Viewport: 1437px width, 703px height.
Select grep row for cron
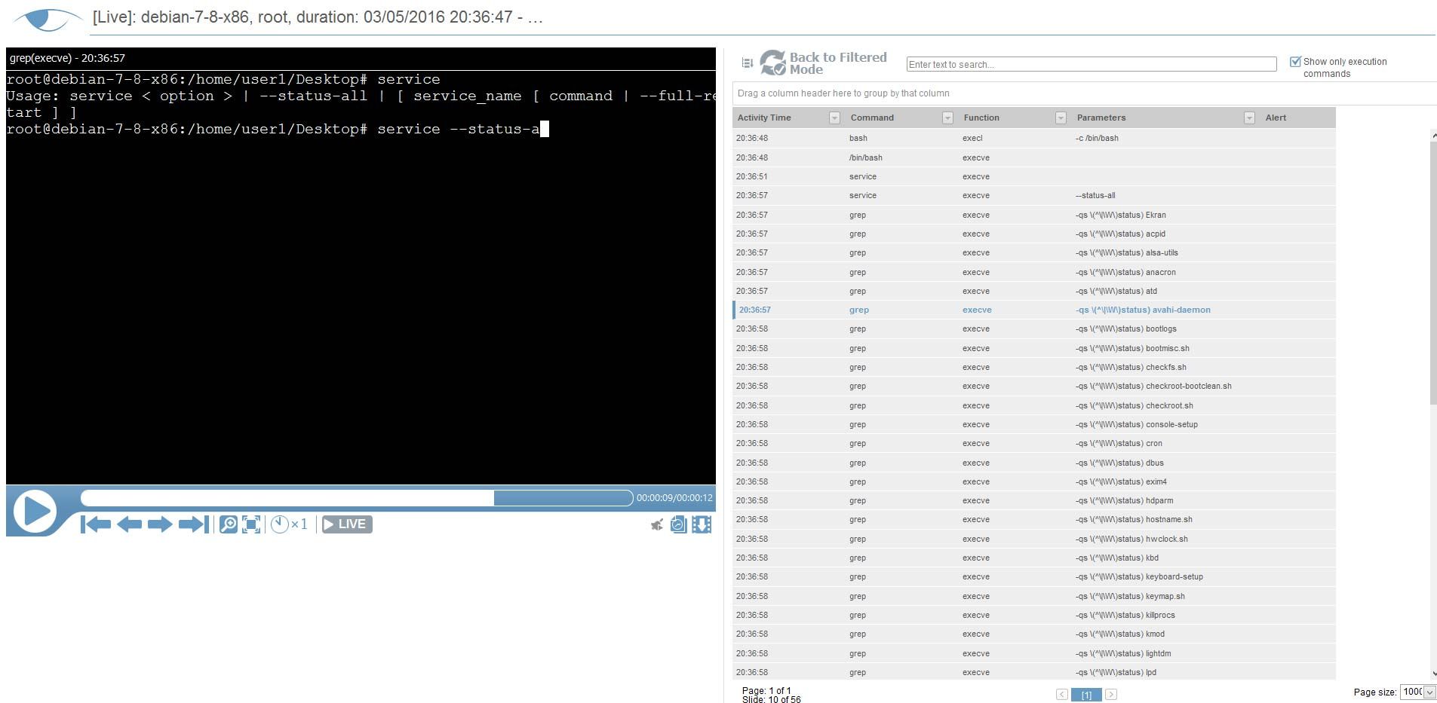pos(1033,443)
